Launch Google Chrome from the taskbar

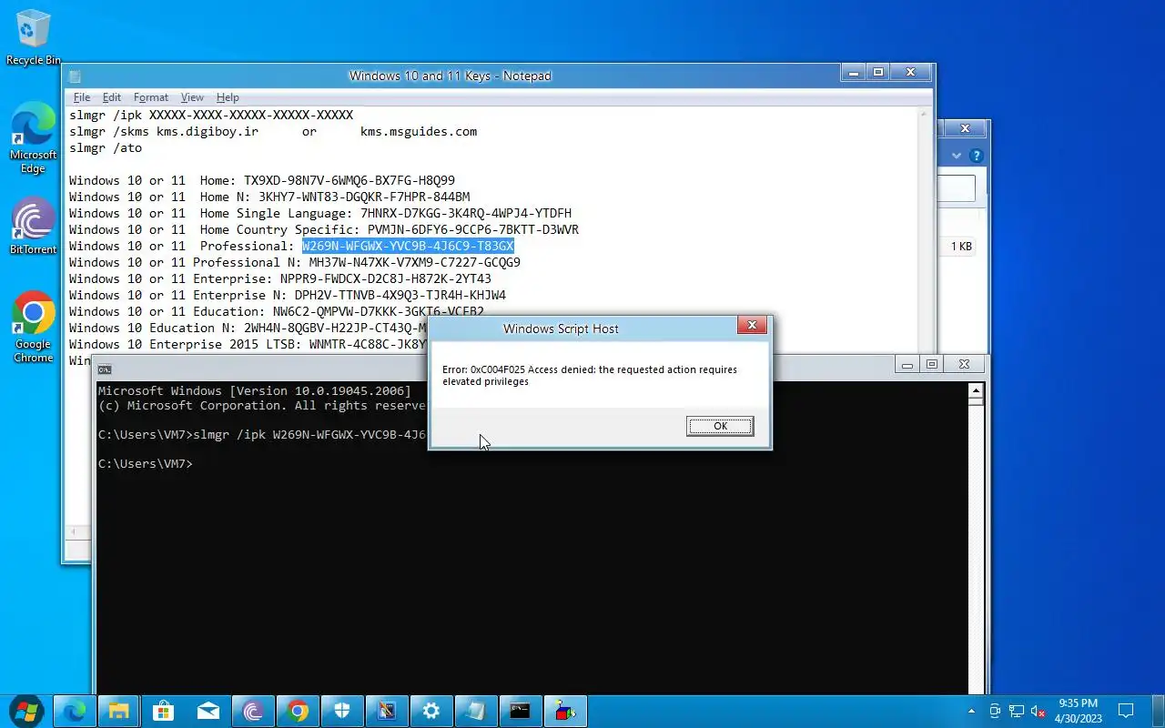click(298, 711)
